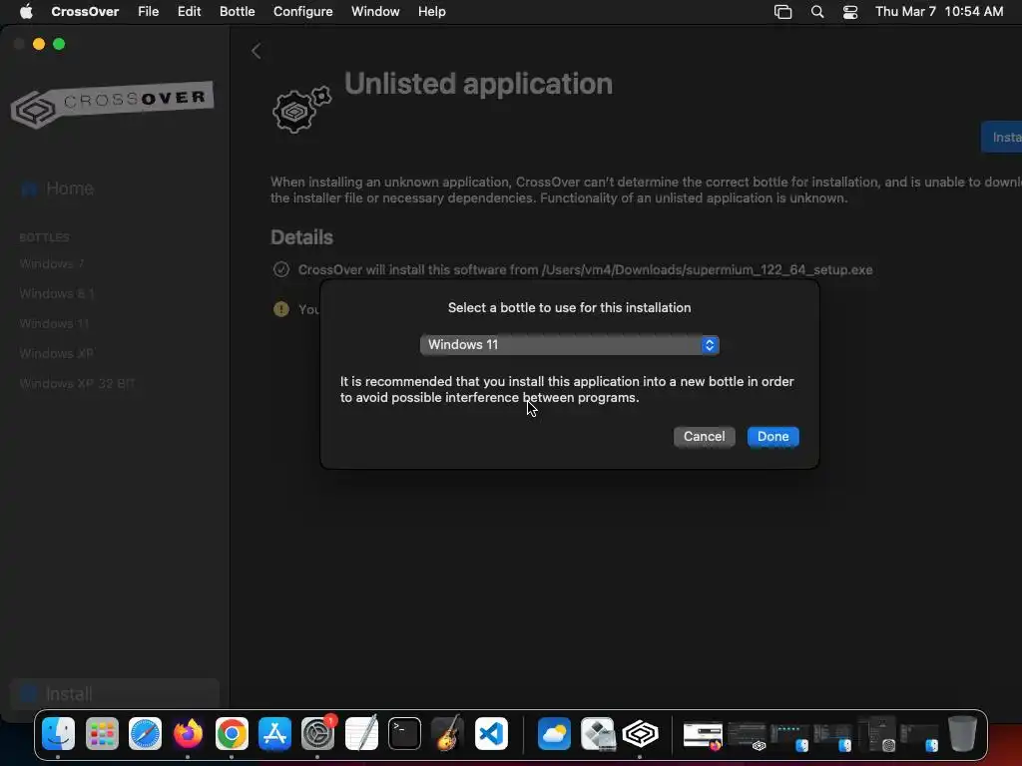Launch Visual Studio Code from Dock
This screenshot has height=766, width=1022.
coord(491,733)
